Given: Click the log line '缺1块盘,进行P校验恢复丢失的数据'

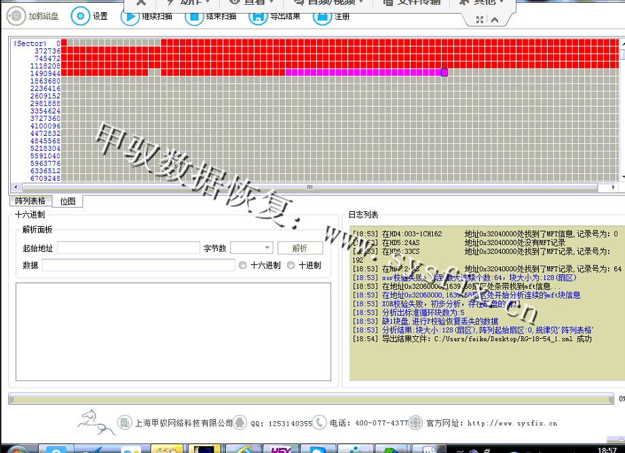Looking at the screenshot, I should point(425,321).
